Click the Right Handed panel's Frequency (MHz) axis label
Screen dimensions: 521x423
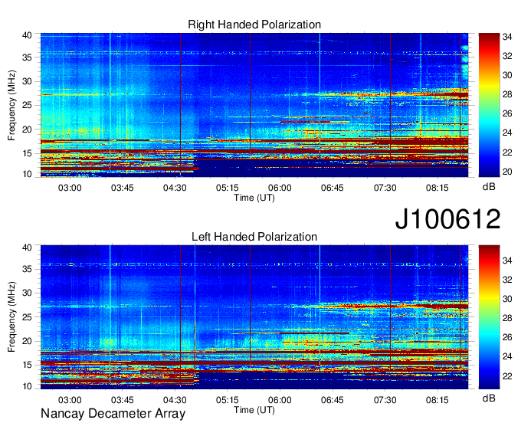pos(11,105)
